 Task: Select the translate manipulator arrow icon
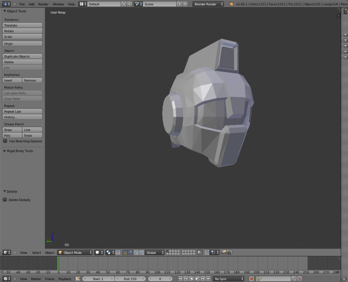tap(130, 252)
